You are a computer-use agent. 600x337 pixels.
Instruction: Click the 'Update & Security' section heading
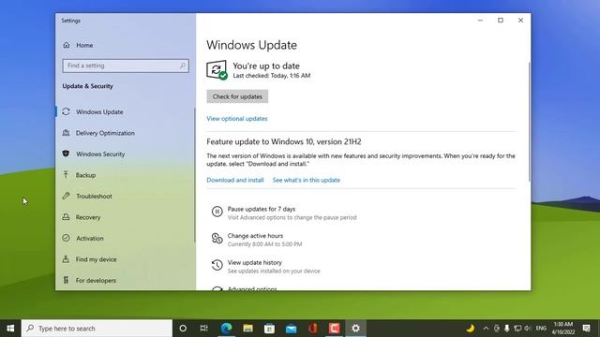point(87,86)
